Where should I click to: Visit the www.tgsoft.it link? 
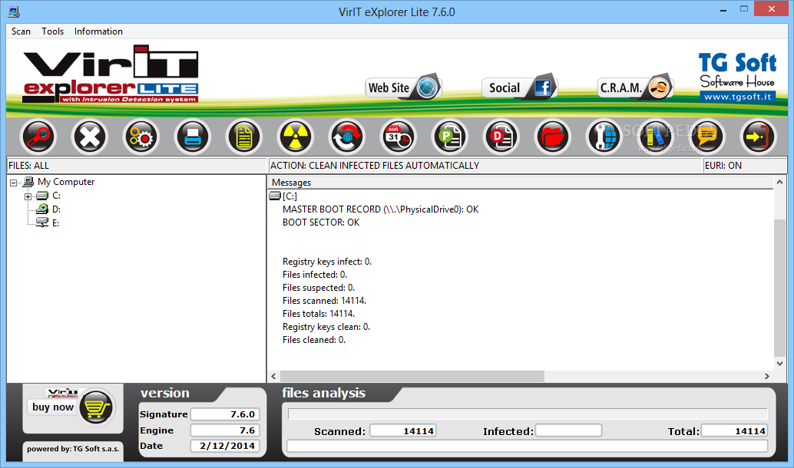738,97
